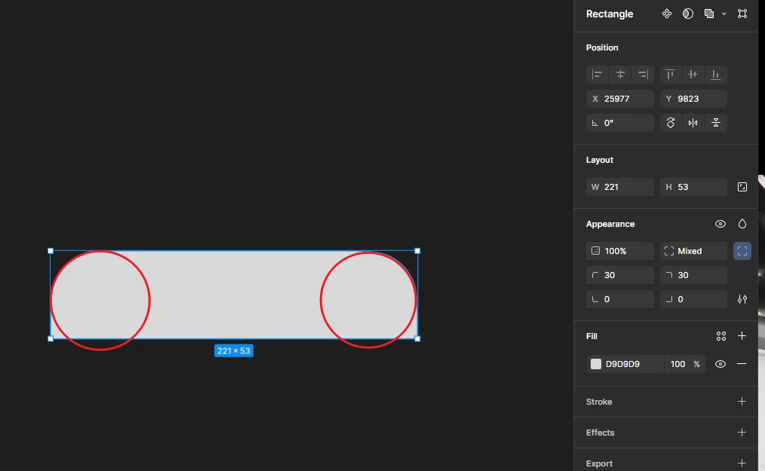Click the Stroke section label
The width and height of the screenshot is (765, 471).
[x=599, y=402]
